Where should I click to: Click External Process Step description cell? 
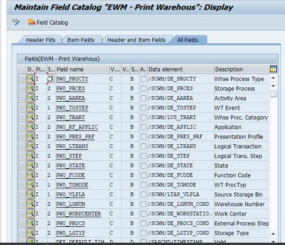pyautogui.click(x=242, y=223)
